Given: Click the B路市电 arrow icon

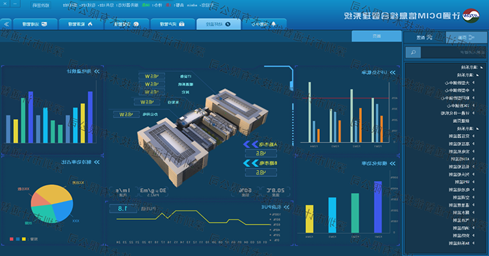Looking at the screenshot, I should click(252, 163).
